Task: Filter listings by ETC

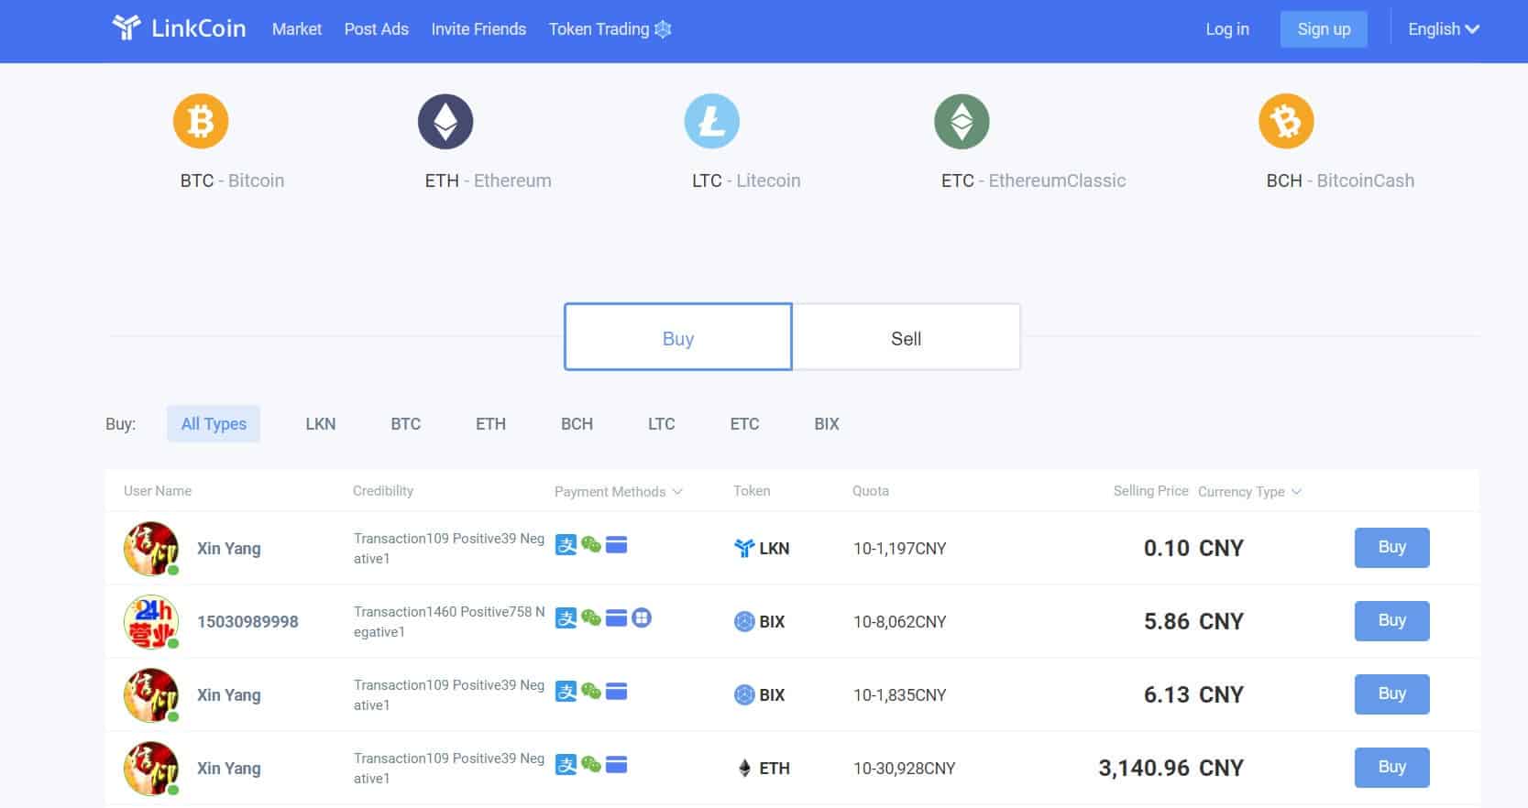Action: click(x=744, y=424)
